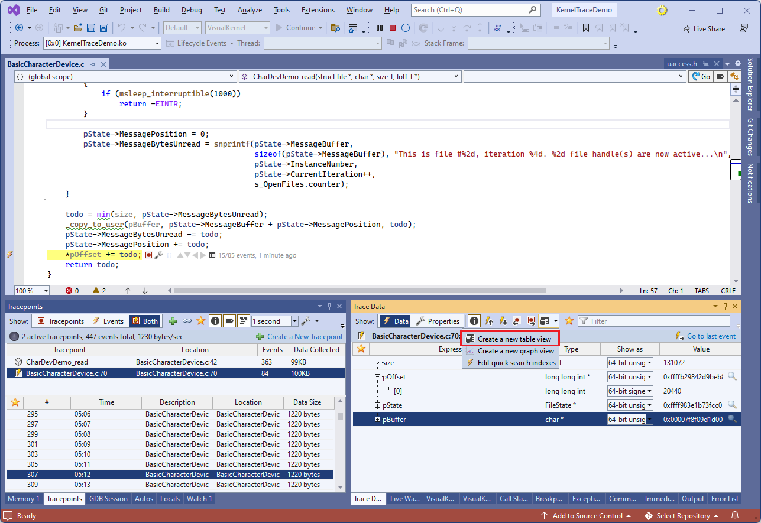Viewport: 761px width, 523px height.
Task: Pause execution with the Break All icon
Action: [379, 28]
